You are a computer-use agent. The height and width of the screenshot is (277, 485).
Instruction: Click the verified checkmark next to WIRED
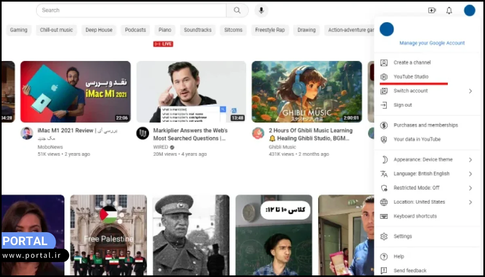click(x=171, y=147)
